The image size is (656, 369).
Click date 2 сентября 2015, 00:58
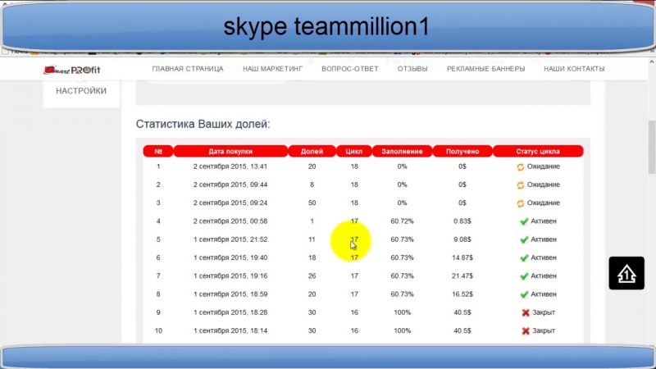click(x=230, y=221)
